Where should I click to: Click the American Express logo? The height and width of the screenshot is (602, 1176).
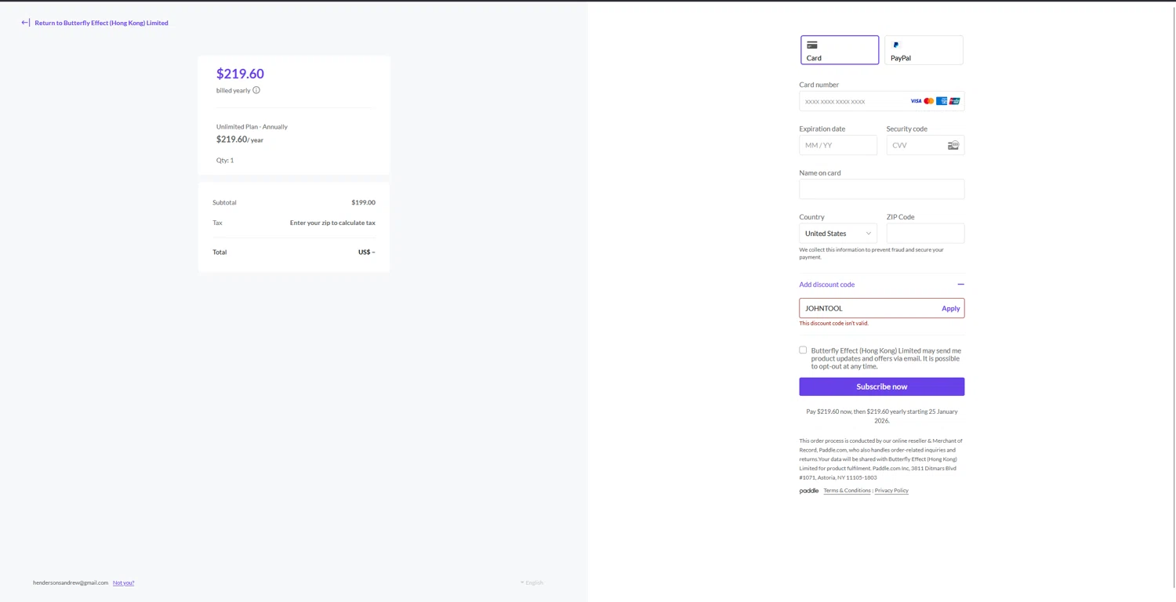[x=942, y=101]
